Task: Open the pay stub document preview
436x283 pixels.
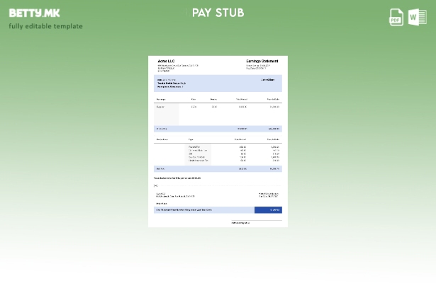Action: (218, 141)
